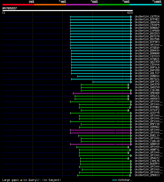Viewport: 164px width, 182px height.
Task: Select the UniRef100_B4FG59 label
Action: 147,70
